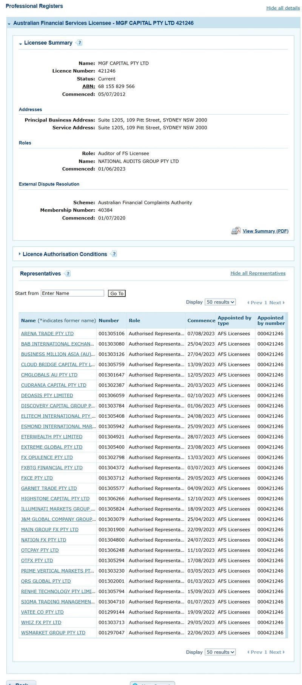This screenshot has height=685, width=302.
Task: Collapse the Australian Financial Services Licensee section
Action: (9, 23)
